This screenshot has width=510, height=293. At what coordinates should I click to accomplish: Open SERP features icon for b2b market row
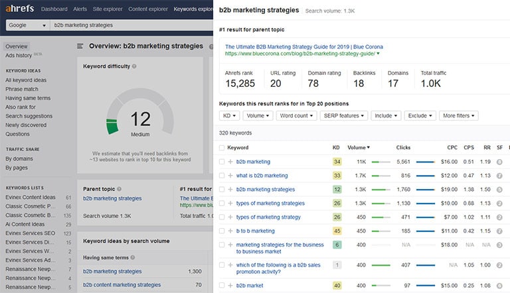[499, 286]
